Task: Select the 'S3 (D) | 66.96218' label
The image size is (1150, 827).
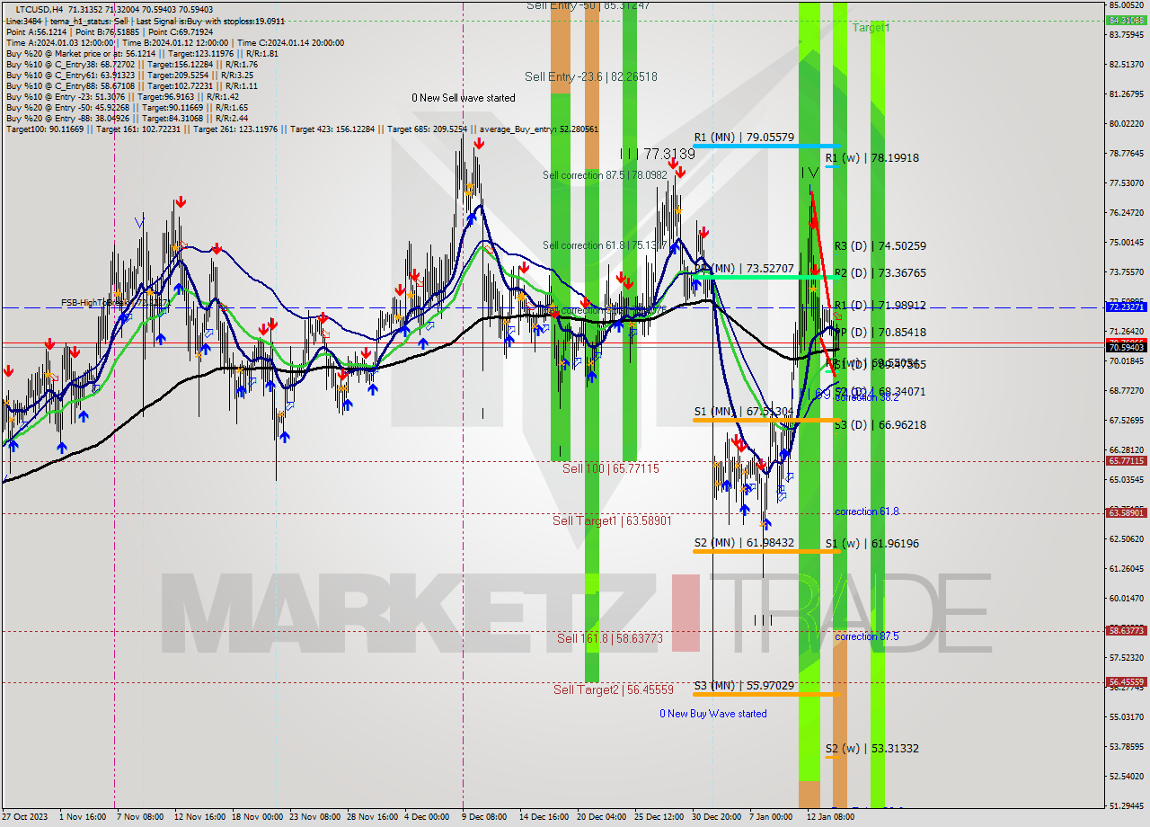Action: pyautogui.click(x=880, y=425)
